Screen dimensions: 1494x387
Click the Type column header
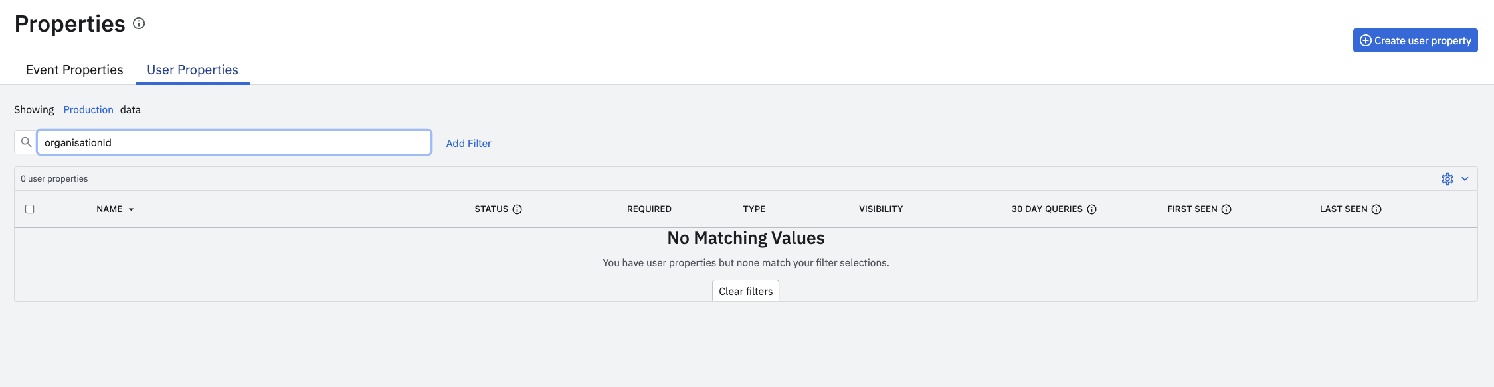click(754, 209)
